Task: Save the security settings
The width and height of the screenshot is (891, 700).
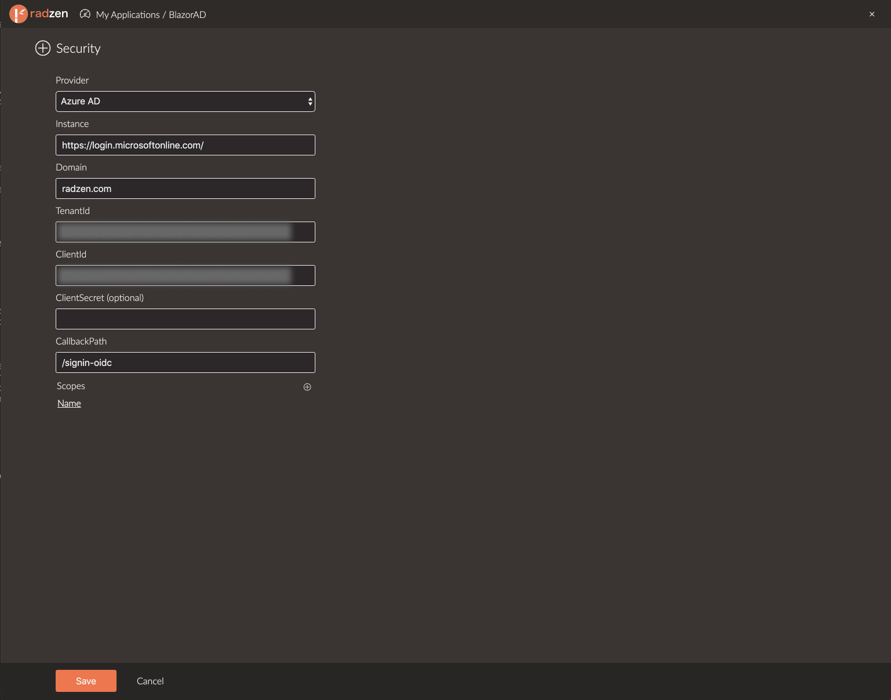Action: [x=86, y=681]
